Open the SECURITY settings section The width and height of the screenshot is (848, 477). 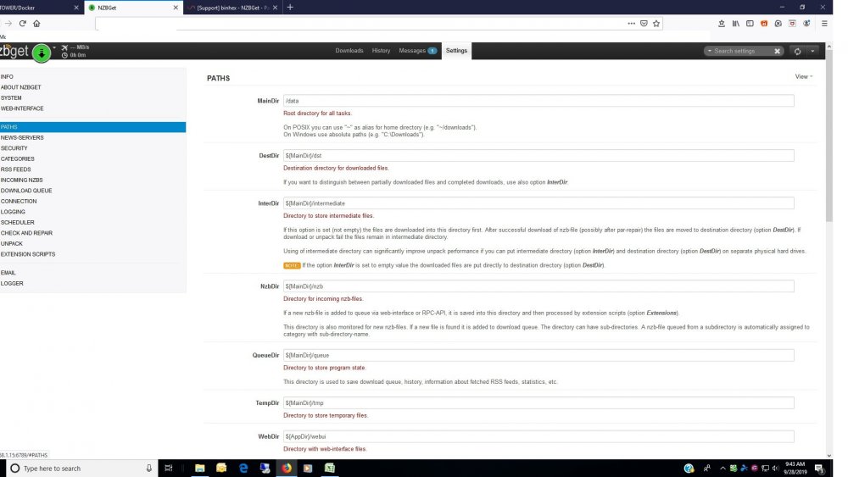(14, 148)
